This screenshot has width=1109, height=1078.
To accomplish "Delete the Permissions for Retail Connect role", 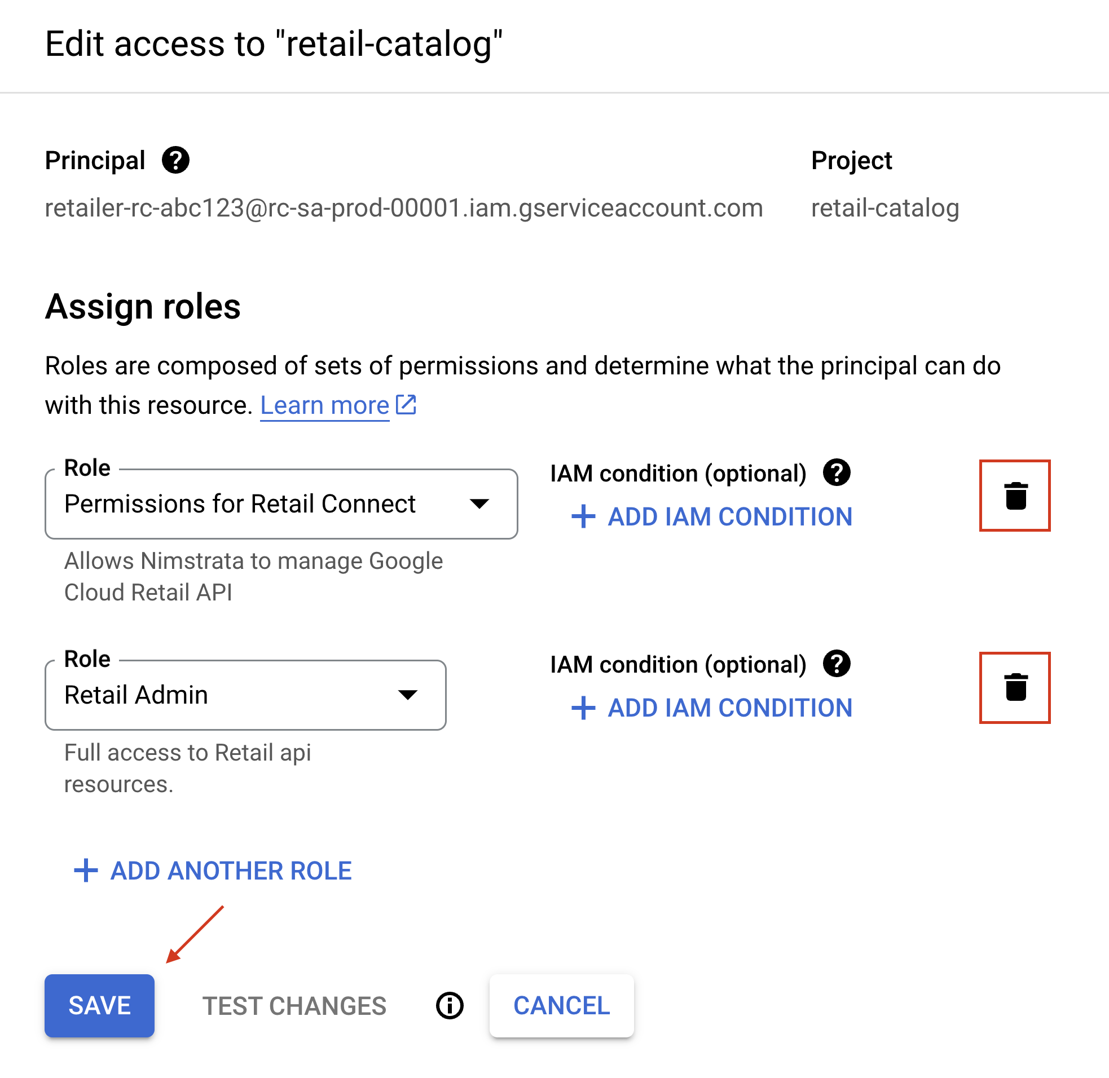I will [1014, 496].
